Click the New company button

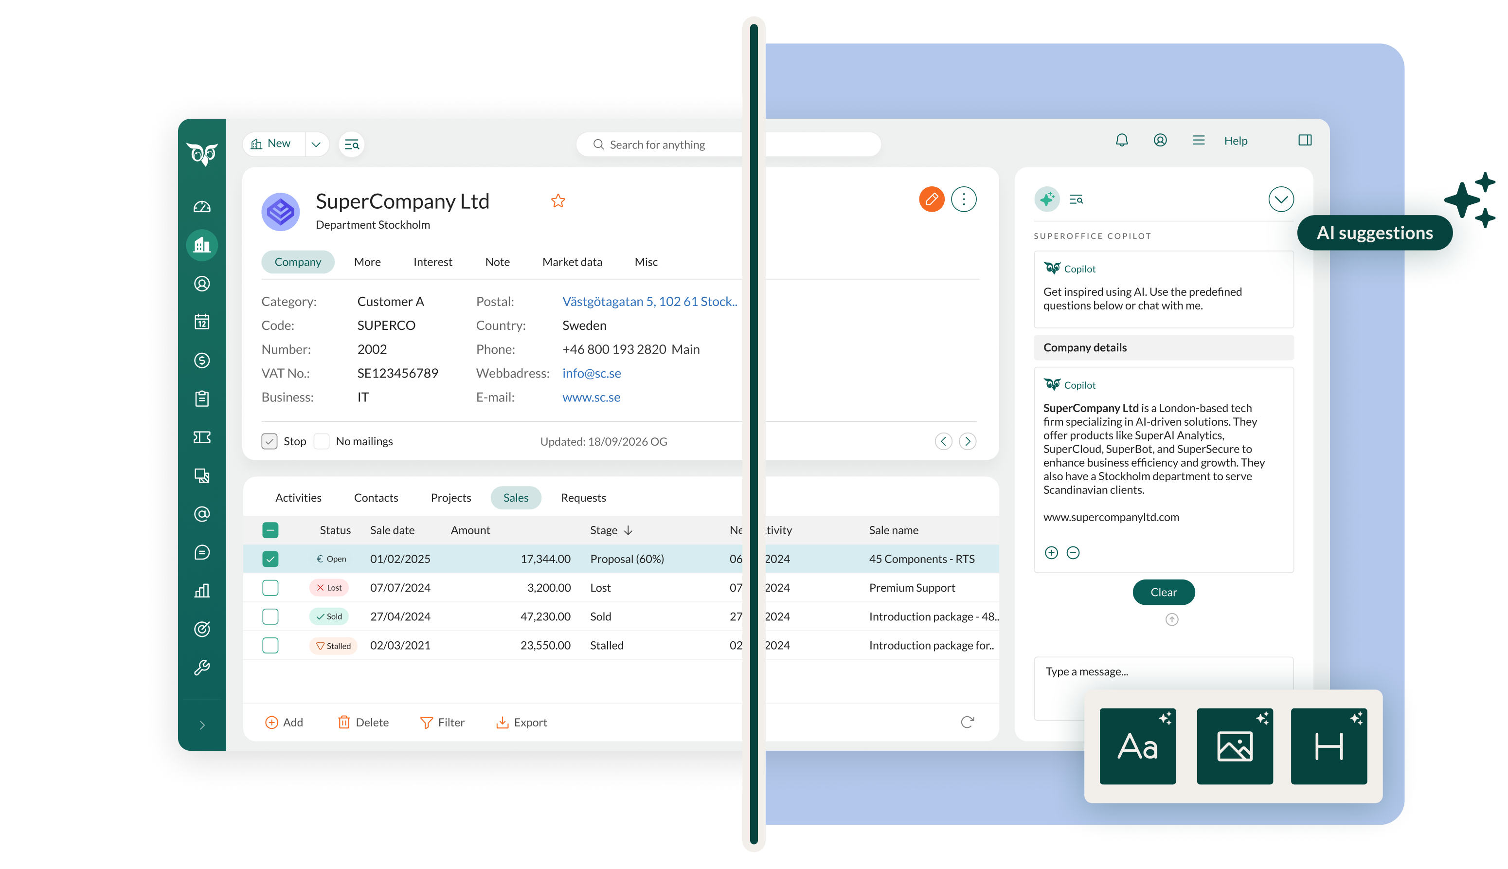(274, 144)
